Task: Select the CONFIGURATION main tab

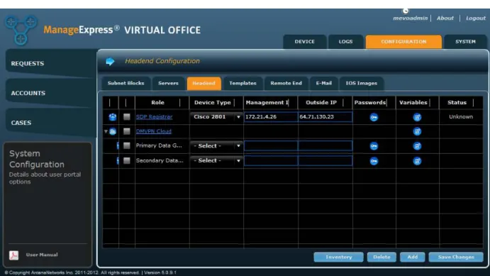Action: point(403,42)
